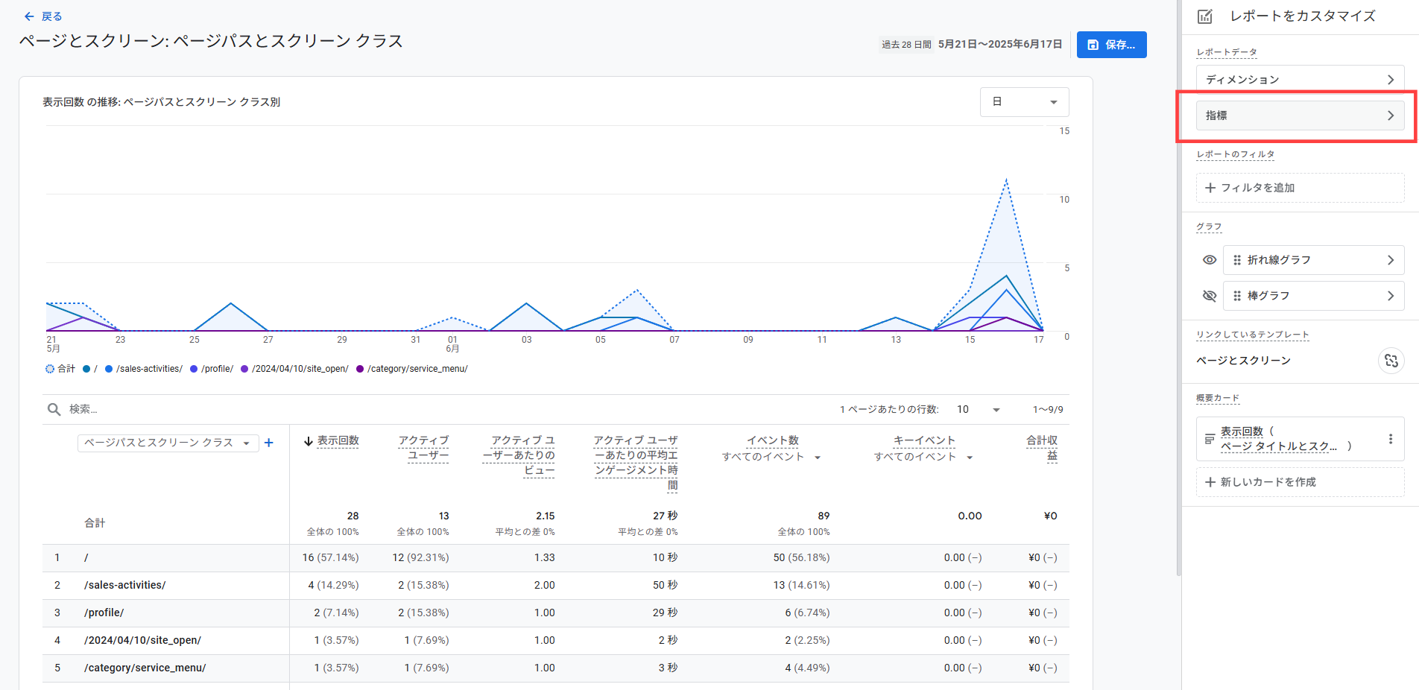Sort by 合計収益 column header
Viewport: 1419px width, 690px height.
point(1042,448)
